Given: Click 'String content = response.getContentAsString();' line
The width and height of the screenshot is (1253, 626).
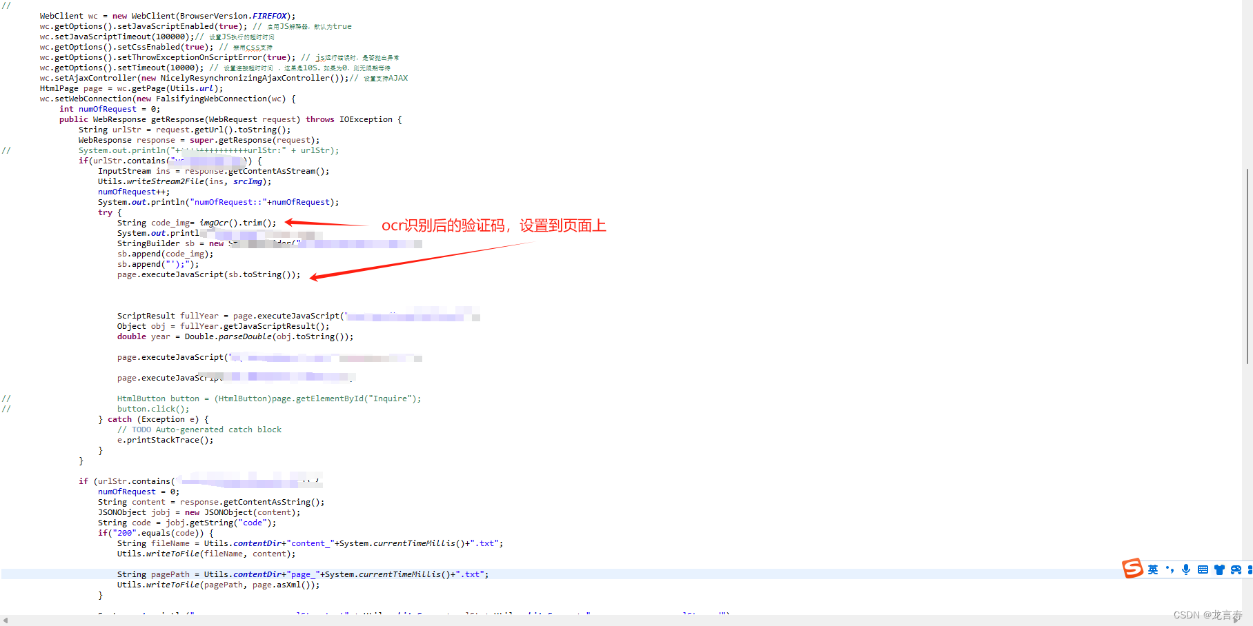Looking at the screenshot, I should pyautogui.click(x=211, y=502).
